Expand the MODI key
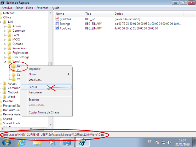Screen dimensions: 196x147 coord(5,40)
